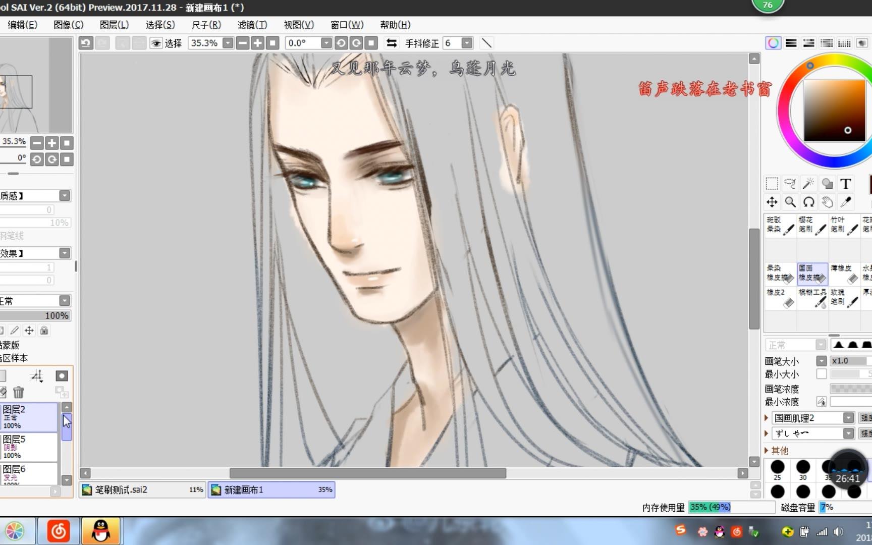
Task: Select the eyedropper color picker tool
Action: 846,202
